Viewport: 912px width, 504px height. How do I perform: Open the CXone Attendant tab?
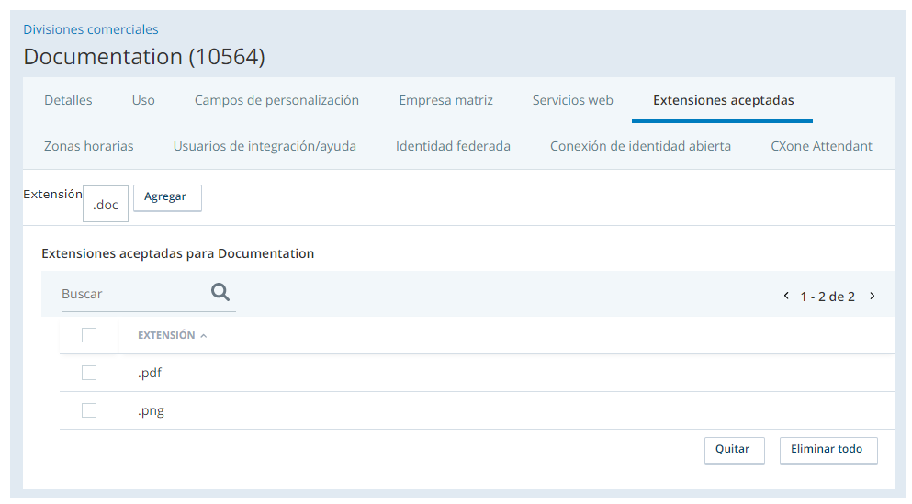click(821, 146)
